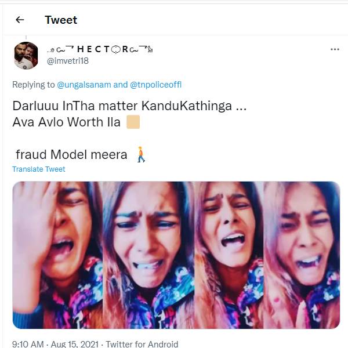Viewport: 348px width, 348px height.
Task: Click the tan square emoji after Ila
Action: [x=133, y=122]
